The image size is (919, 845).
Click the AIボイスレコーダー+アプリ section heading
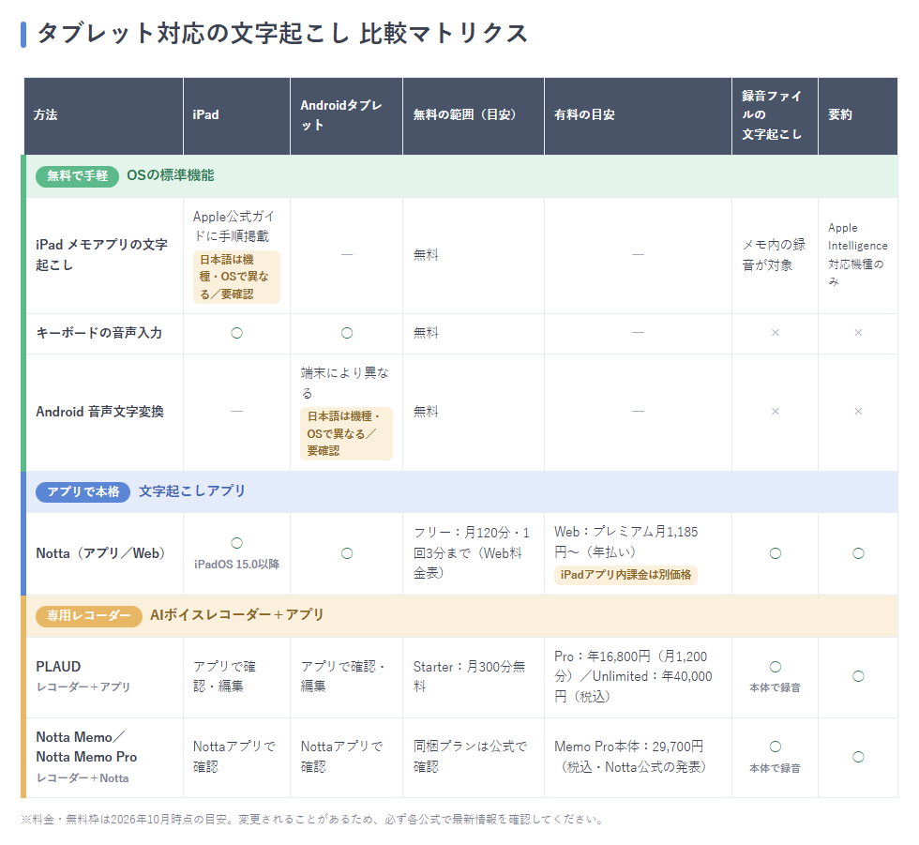tap(236, 615)
